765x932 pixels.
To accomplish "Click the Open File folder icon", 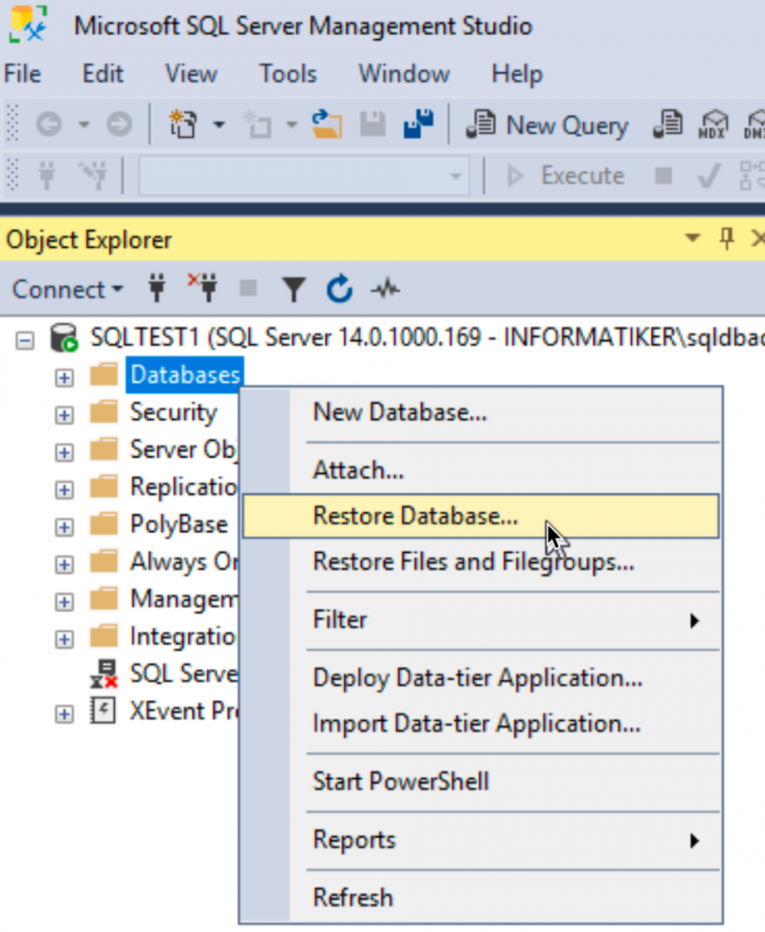I will click(327, 126).
